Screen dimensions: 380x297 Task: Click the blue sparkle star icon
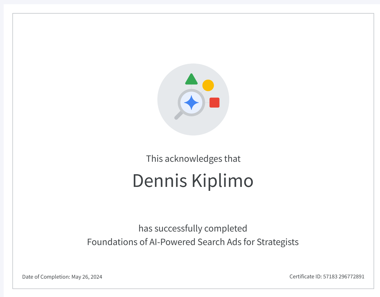pos(191,102)
